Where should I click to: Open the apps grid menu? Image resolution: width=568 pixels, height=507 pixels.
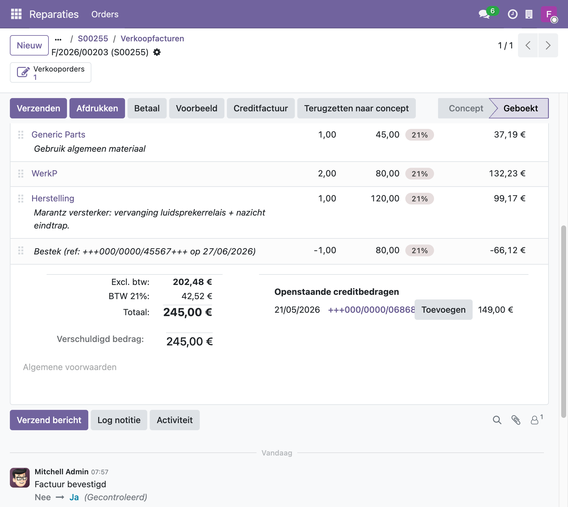(16, 14)
